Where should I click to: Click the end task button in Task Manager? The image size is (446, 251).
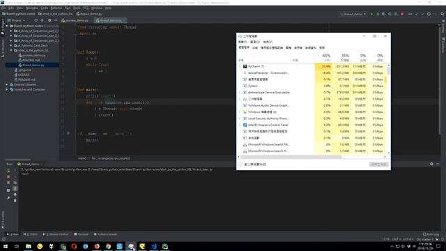pos(378,165)
